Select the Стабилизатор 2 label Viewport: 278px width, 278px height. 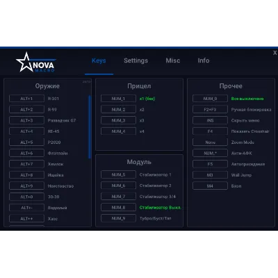[155, 186]
